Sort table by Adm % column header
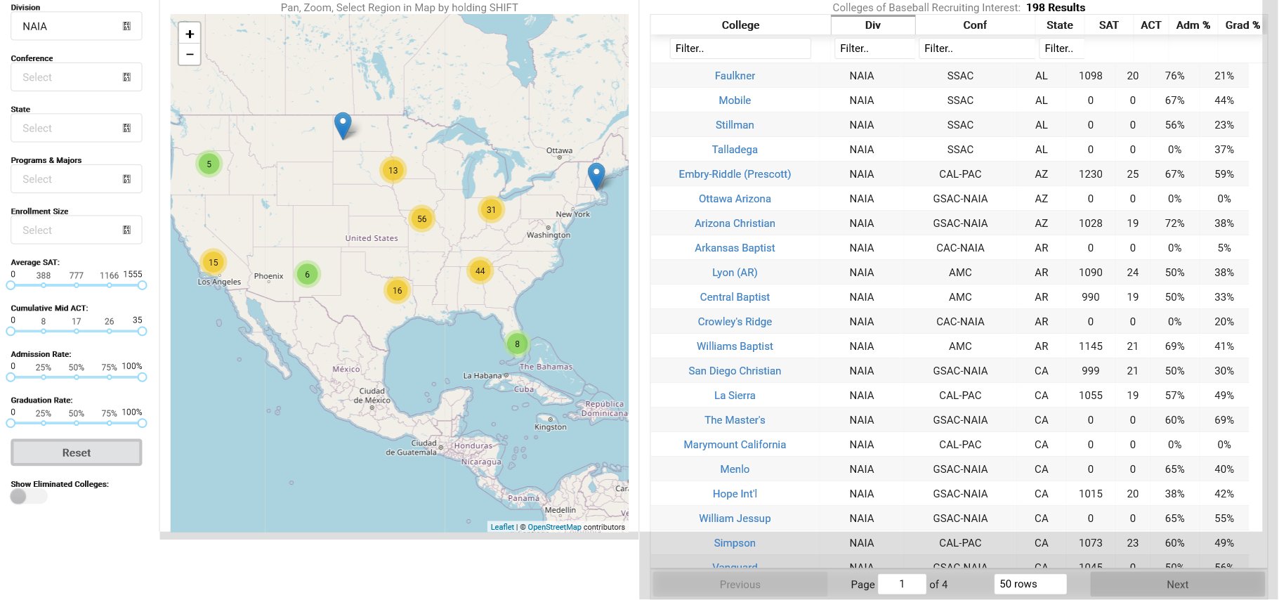This screenshot has width=1279, height=600. coord(1193,25)
